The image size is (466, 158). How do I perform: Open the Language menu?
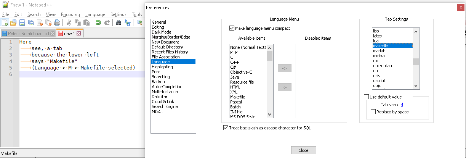(95, 15)
